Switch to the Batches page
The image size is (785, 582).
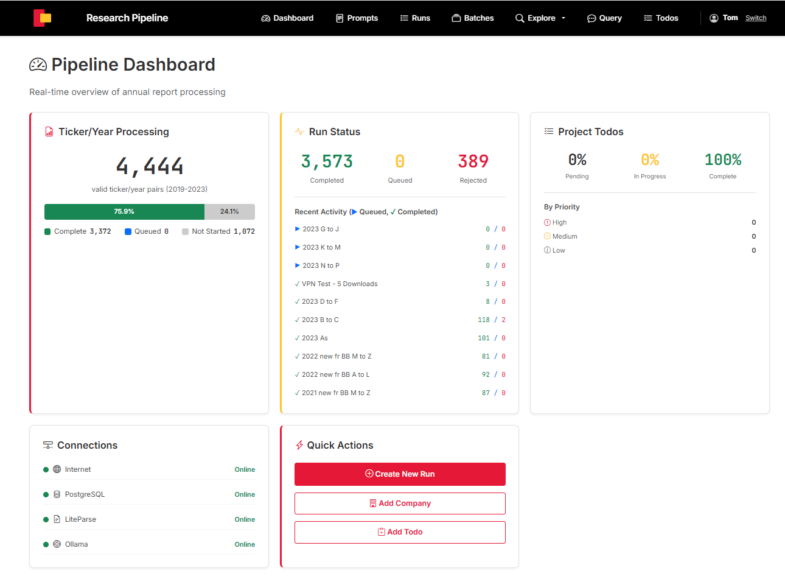coord(472,18)
